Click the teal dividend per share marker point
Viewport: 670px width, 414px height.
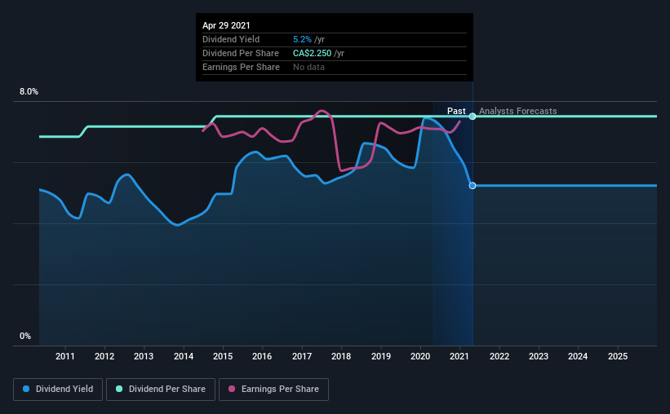tap(473, 116)
